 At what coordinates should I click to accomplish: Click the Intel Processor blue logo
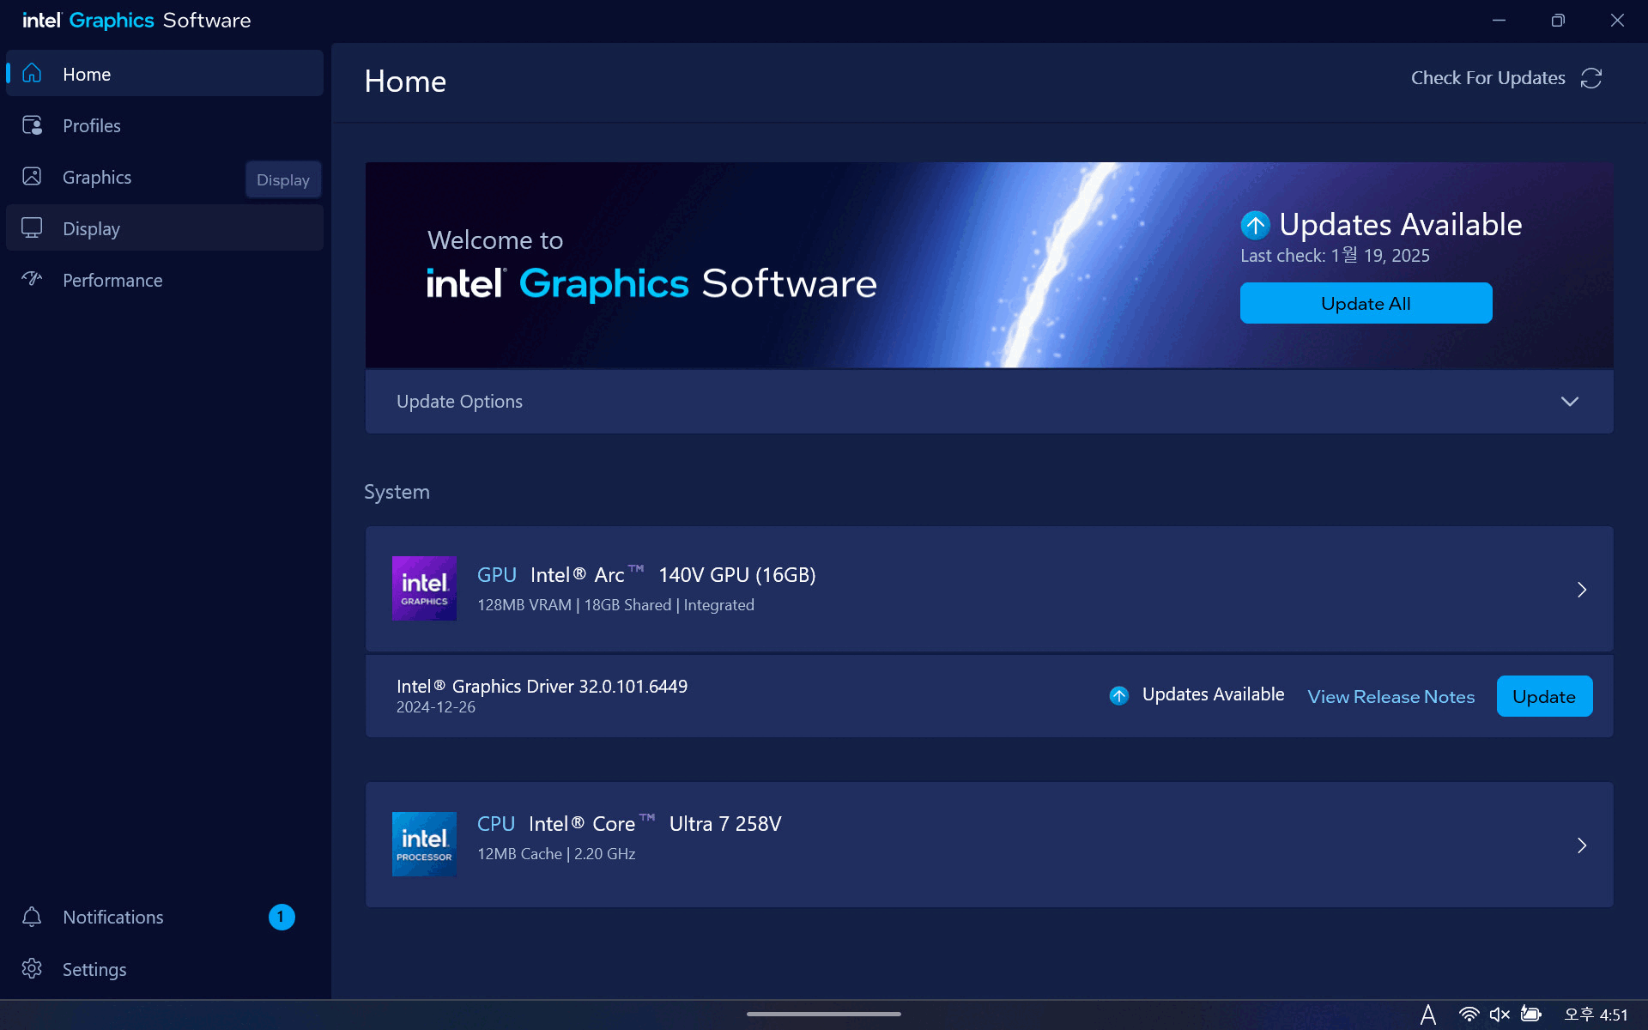[424, 845]
